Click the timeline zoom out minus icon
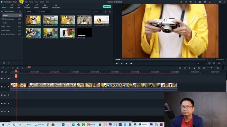This screenshot has height=127, width=227. pyautogui.click(x=204, y=68)
